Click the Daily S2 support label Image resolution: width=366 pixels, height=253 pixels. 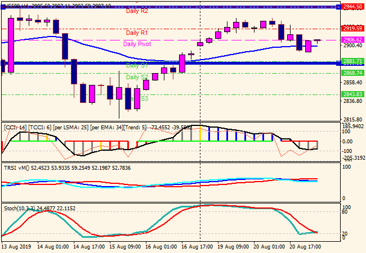(137, 77)
